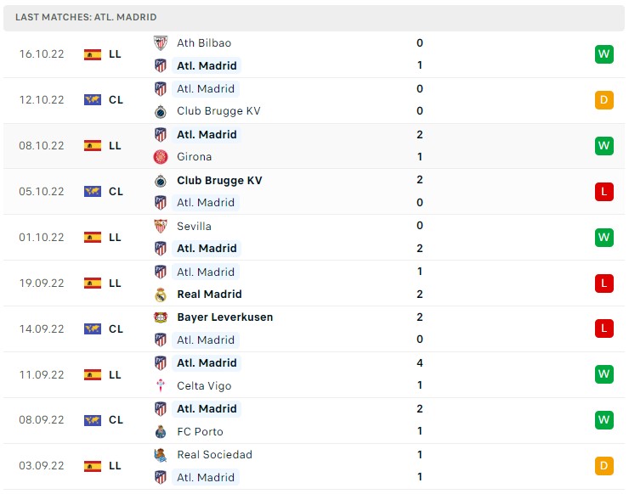The height and width of the screenshot is (494, 629).
Task: Click the LL league label for the 01.10.22 match
Action: click(115, 238)
